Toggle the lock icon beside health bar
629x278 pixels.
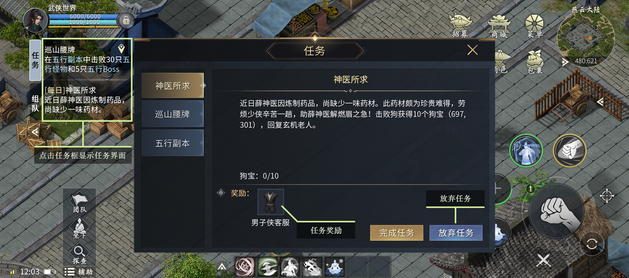click(126, 20)
